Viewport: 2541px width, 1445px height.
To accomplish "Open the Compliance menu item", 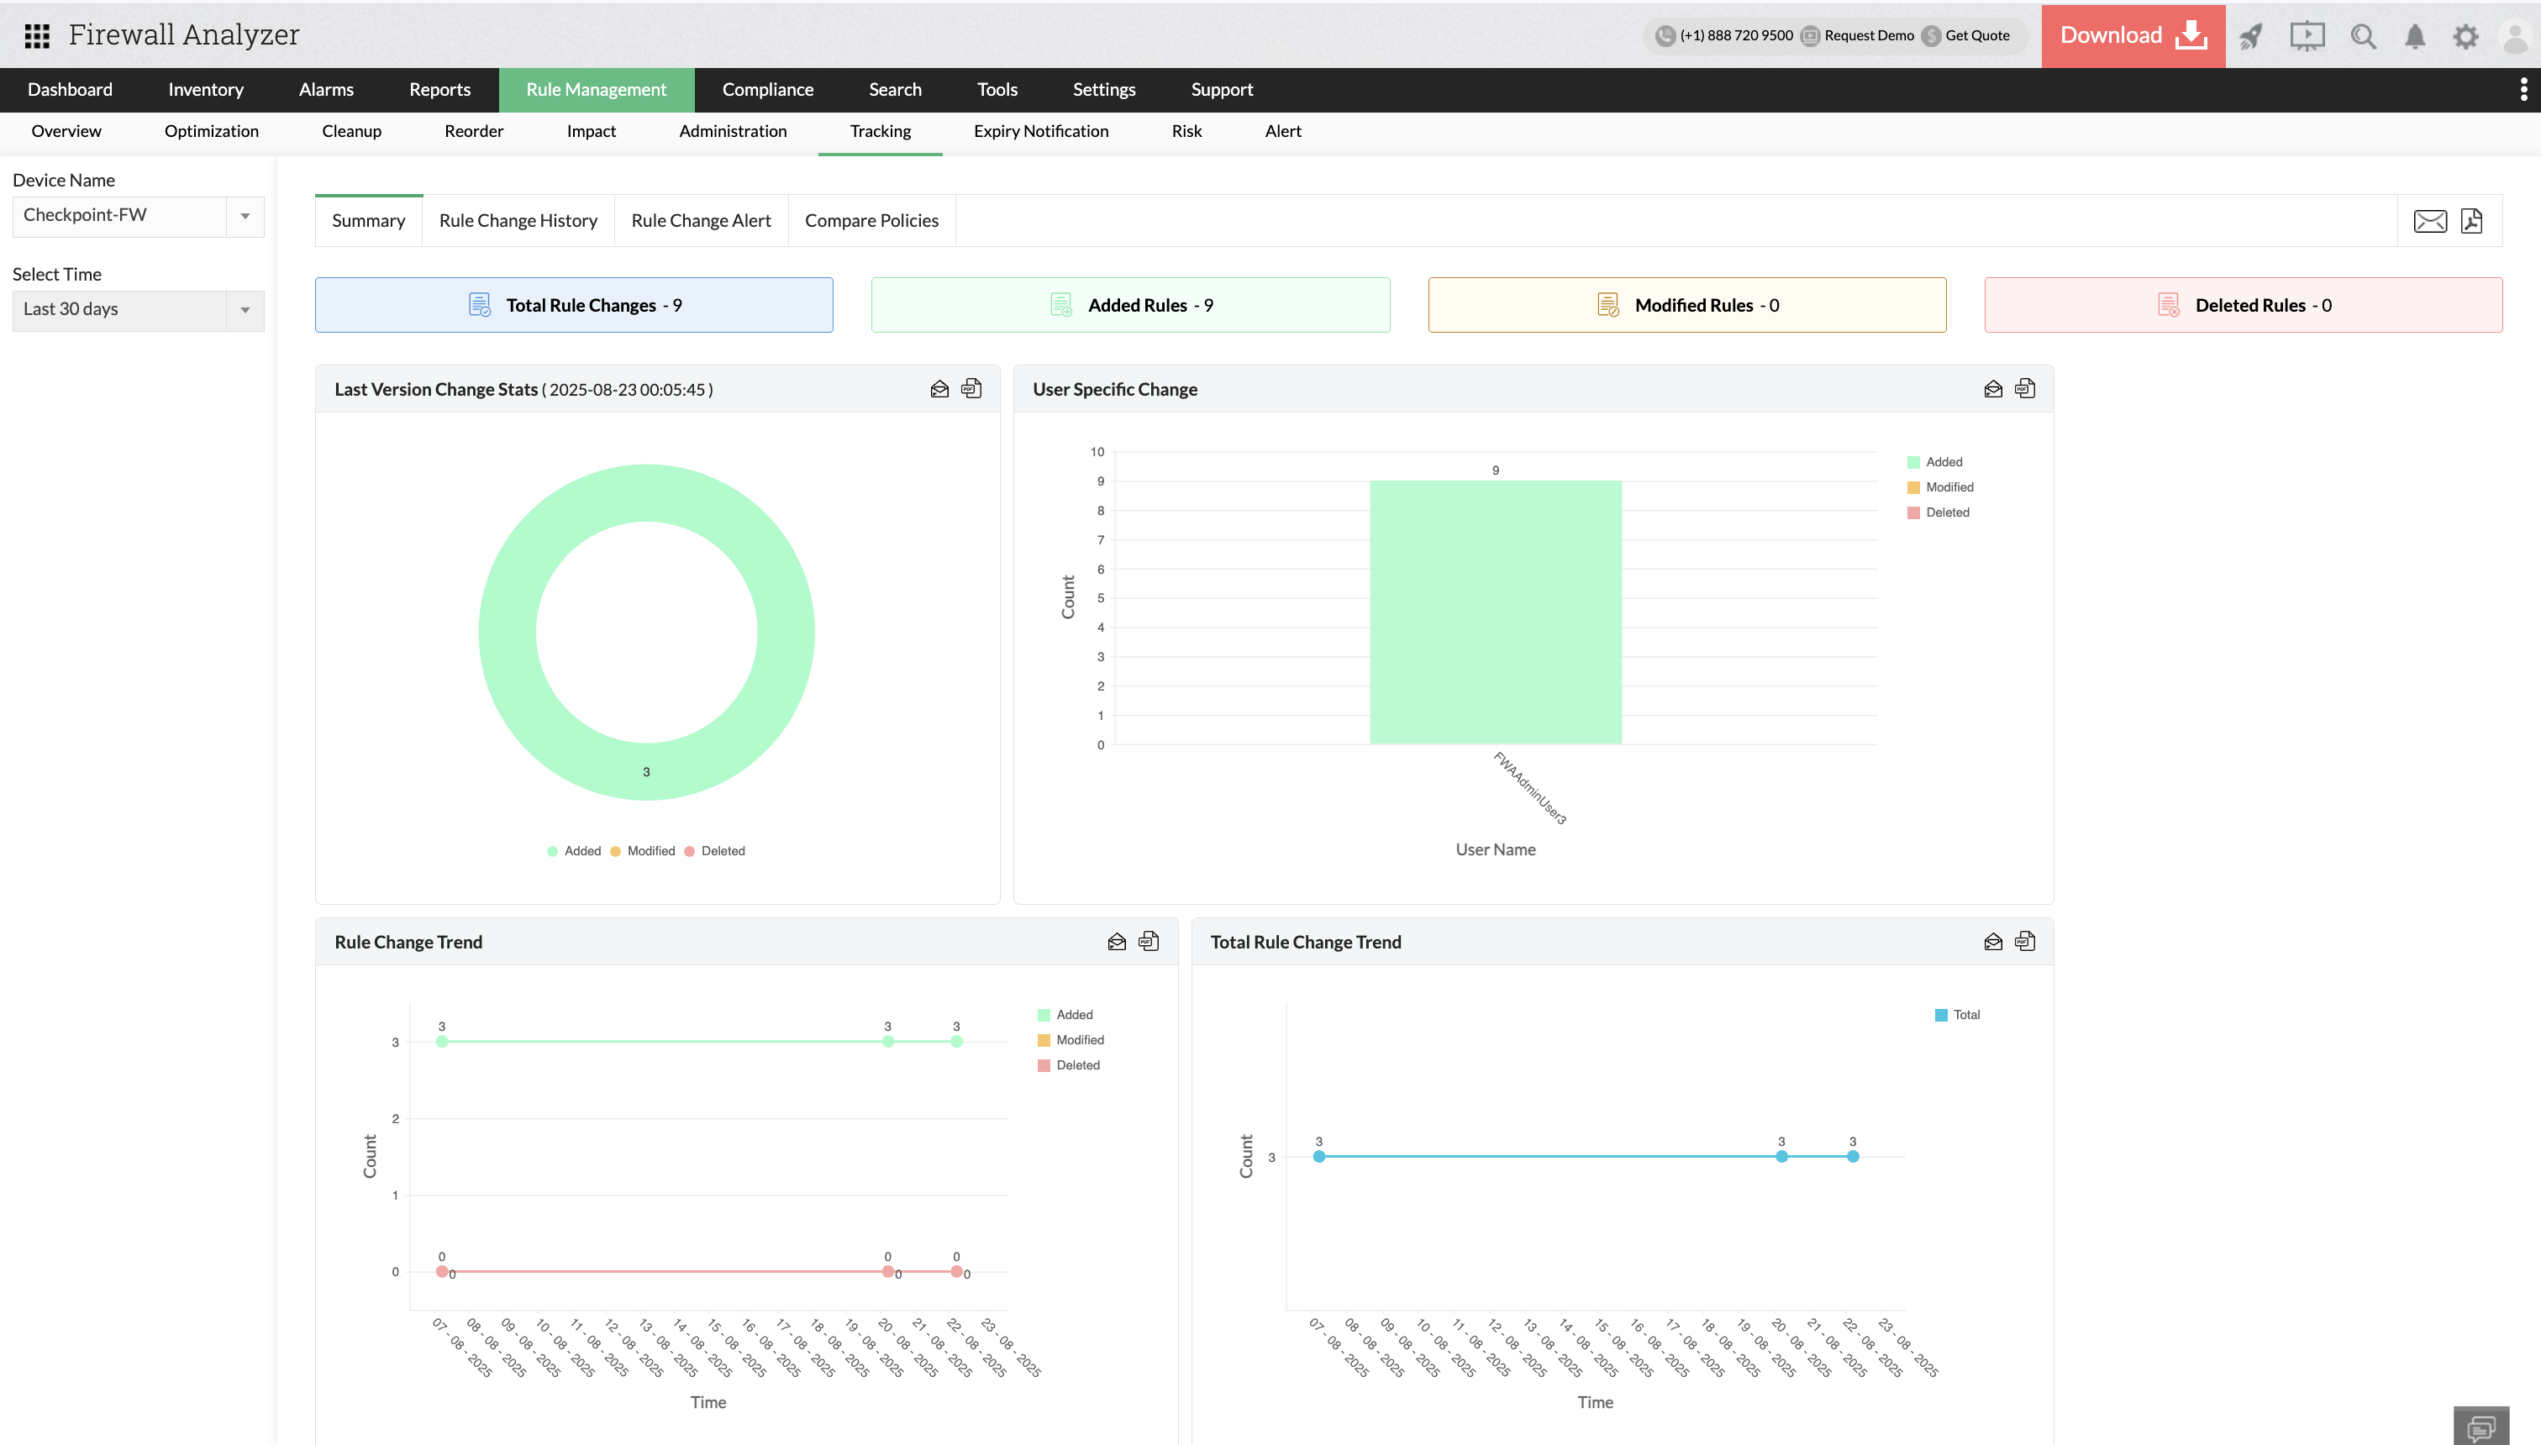I will pyautogui.click(x=767, y=89).
